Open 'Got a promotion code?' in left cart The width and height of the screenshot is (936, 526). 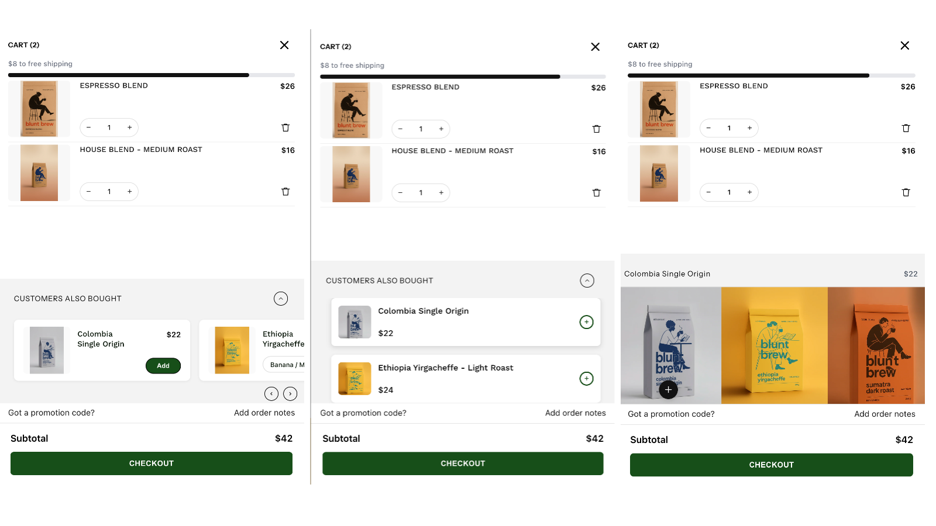tap(51, 413)
